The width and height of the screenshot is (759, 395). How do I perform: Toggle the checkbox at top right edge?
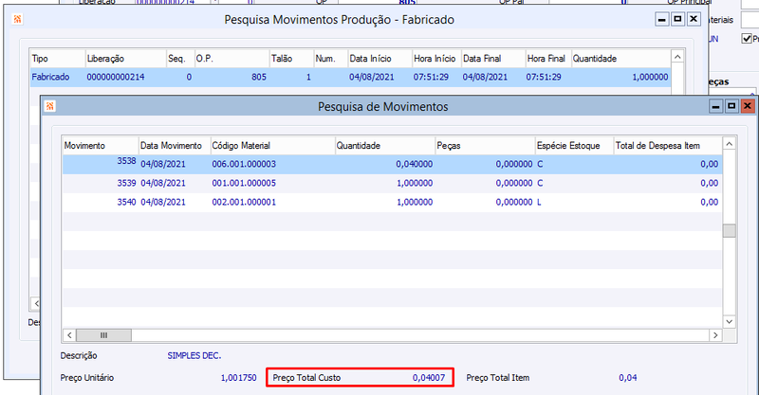(747, 39)
